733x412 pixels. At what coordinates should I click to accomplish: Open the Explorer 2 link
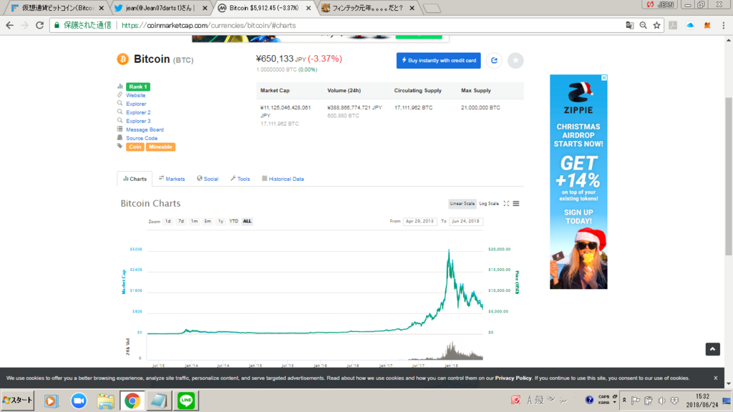138,112
